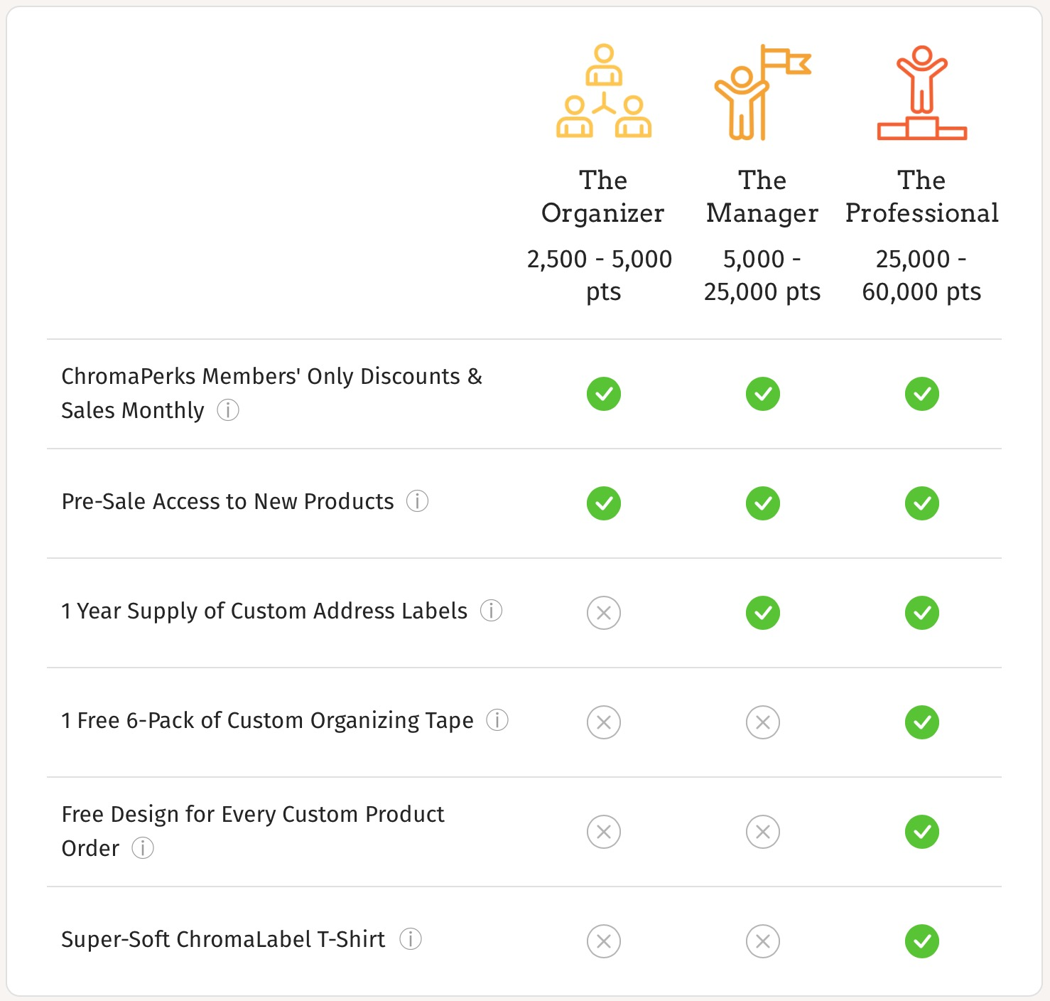
Task: Open info icon for Free Design perk
Action: [143, 848]
